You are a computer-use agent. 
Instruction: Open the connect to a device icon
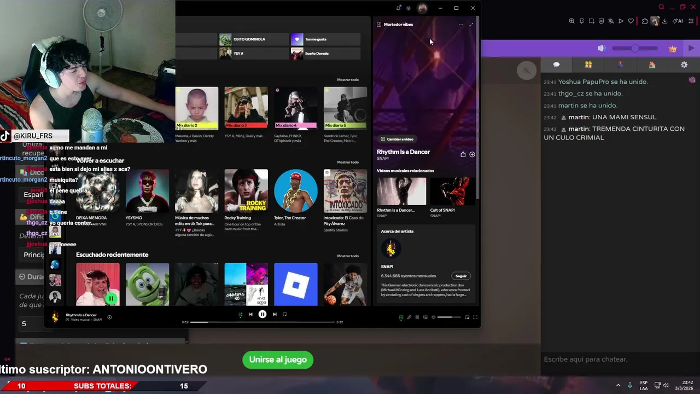pyautogui.click(x=425, y=317)
